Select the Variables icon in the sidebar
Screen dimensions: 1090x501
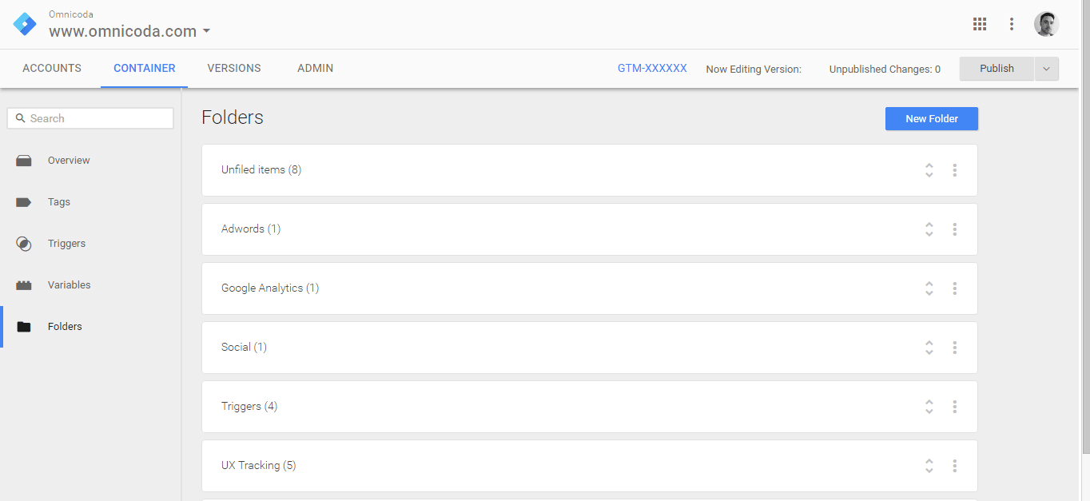(x=24, y=284)
